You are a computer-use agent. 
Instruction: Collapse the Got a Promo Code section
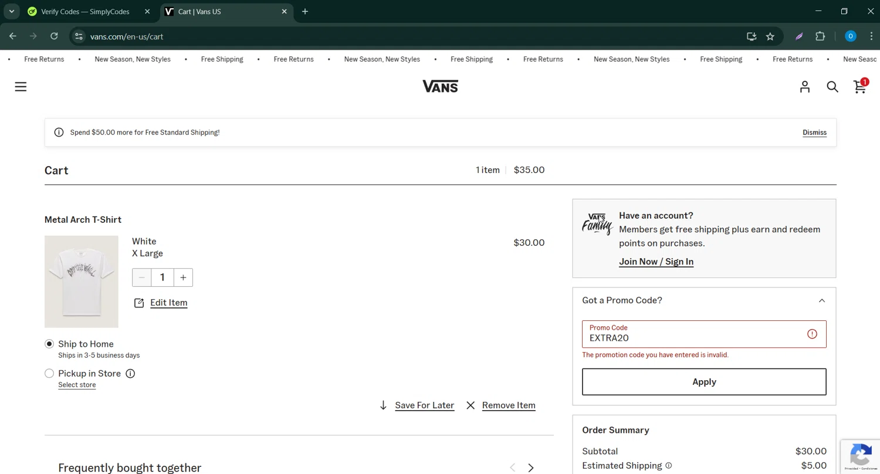821,300
